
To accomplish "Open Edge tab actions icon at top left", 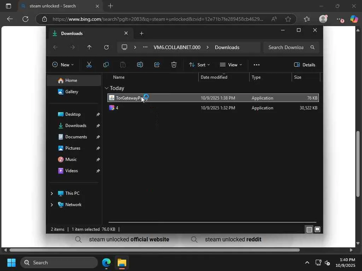I will tap(8, 6).
